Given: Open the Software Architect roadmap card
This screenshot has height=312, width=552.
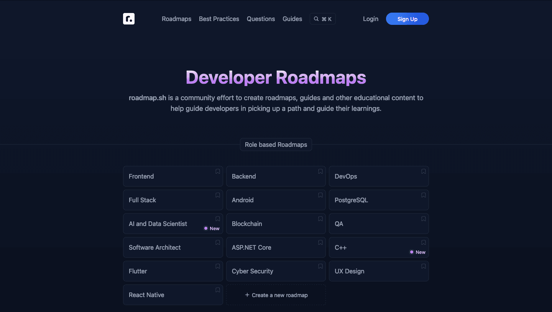Looking at the screenshot, I should click(173, 247).
